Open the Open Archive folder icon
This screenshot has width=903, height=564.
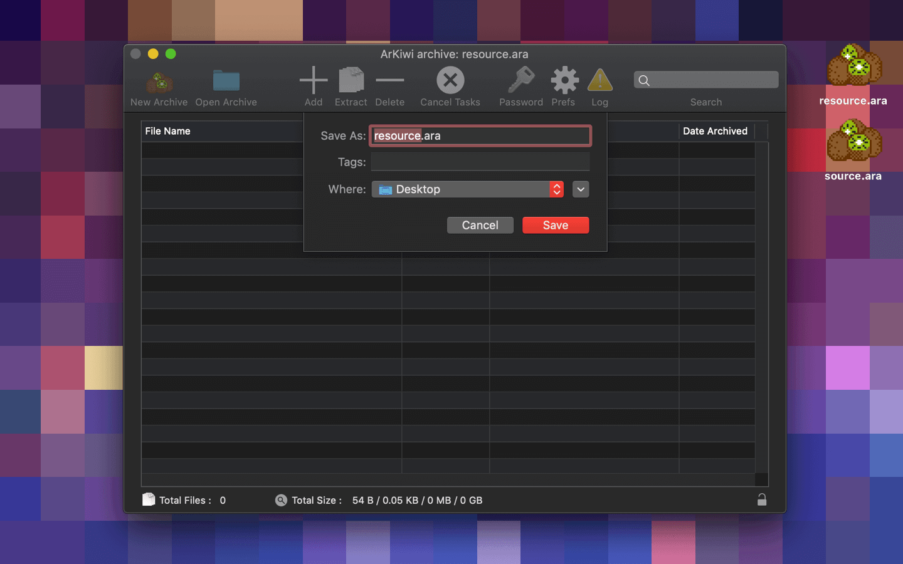[x=226, y=81]
